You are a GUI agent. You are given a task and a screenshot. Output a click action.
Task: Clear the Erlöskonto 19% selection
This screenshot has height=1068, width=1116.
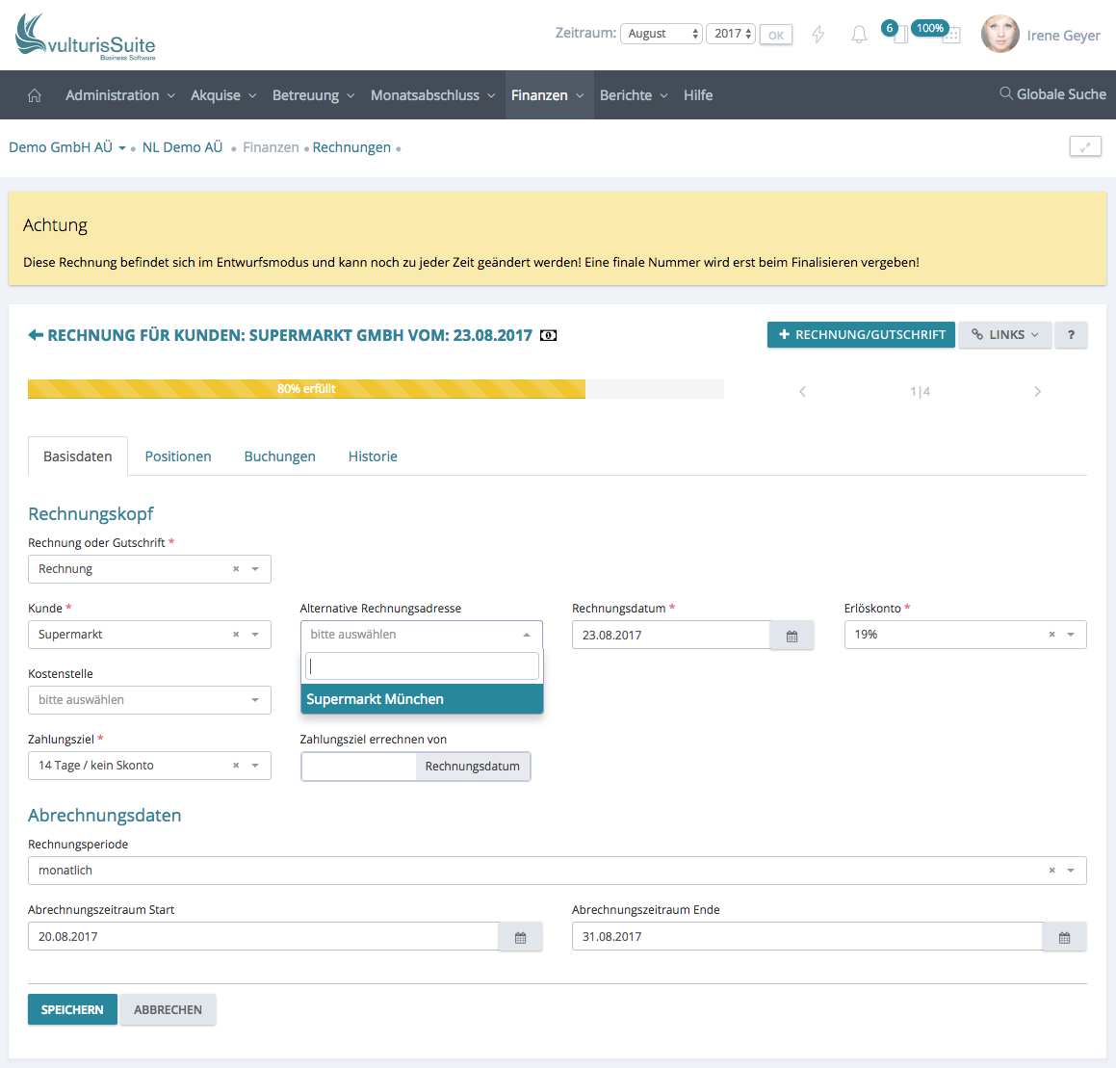pos(1051,635)
